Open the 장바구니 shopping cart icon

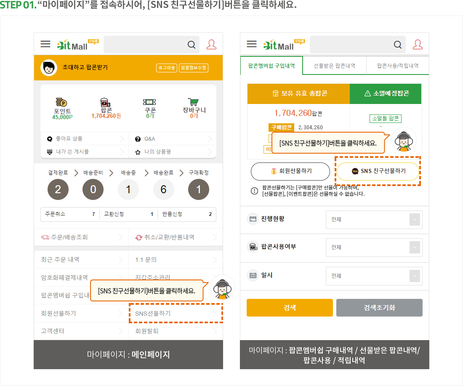(x=194, y=102)
